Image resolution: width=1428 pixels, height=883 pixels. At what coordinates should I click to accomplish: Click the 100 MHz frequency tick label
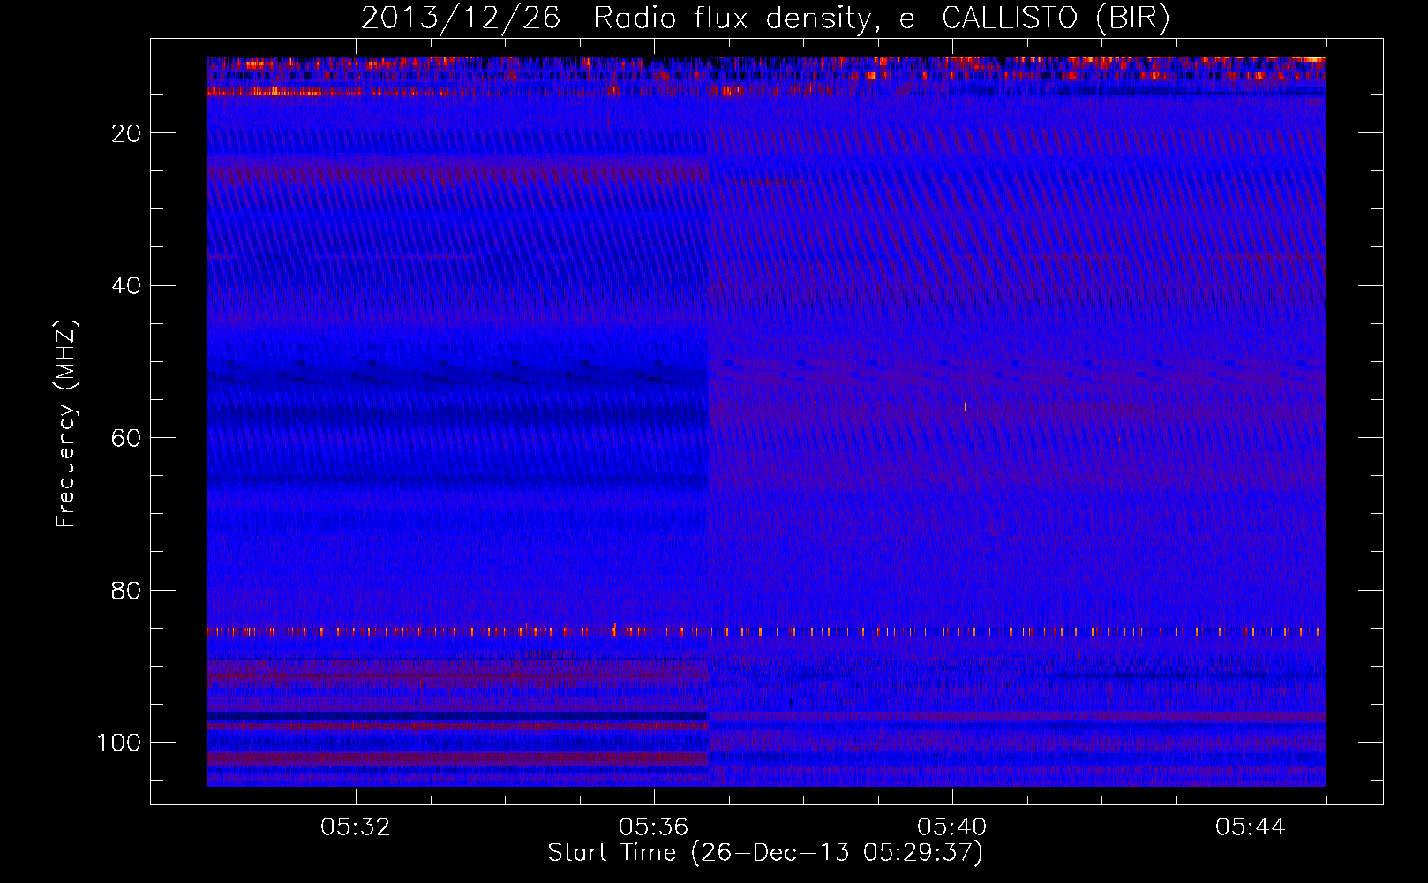tap(119, 743)
